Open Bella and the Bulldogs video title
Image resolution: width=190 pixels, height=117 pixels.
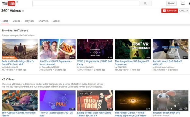18,63
